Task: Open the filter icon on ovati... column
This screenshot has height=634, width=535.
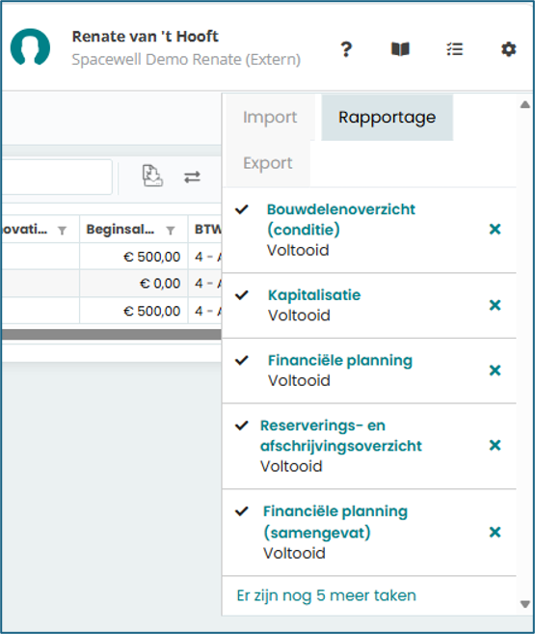Action: click(x=62, y=230)
